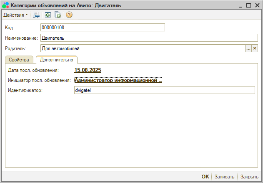263x183 pixels.
Task: Save with the Записать button
Action: pyautogui.click(x=224, y=177)
